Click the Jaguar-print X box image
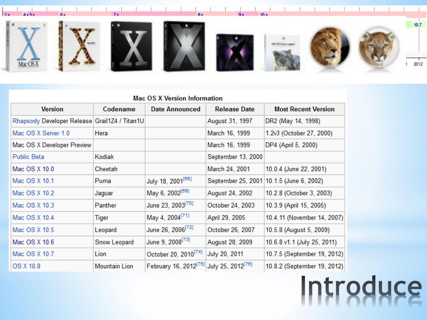427x320 pixels. [x=79, y=46]
